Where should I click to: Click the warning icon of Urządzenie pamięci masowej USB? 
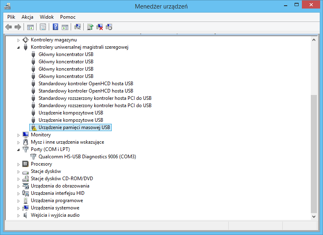pyautogui.click(x=34, y=127)
